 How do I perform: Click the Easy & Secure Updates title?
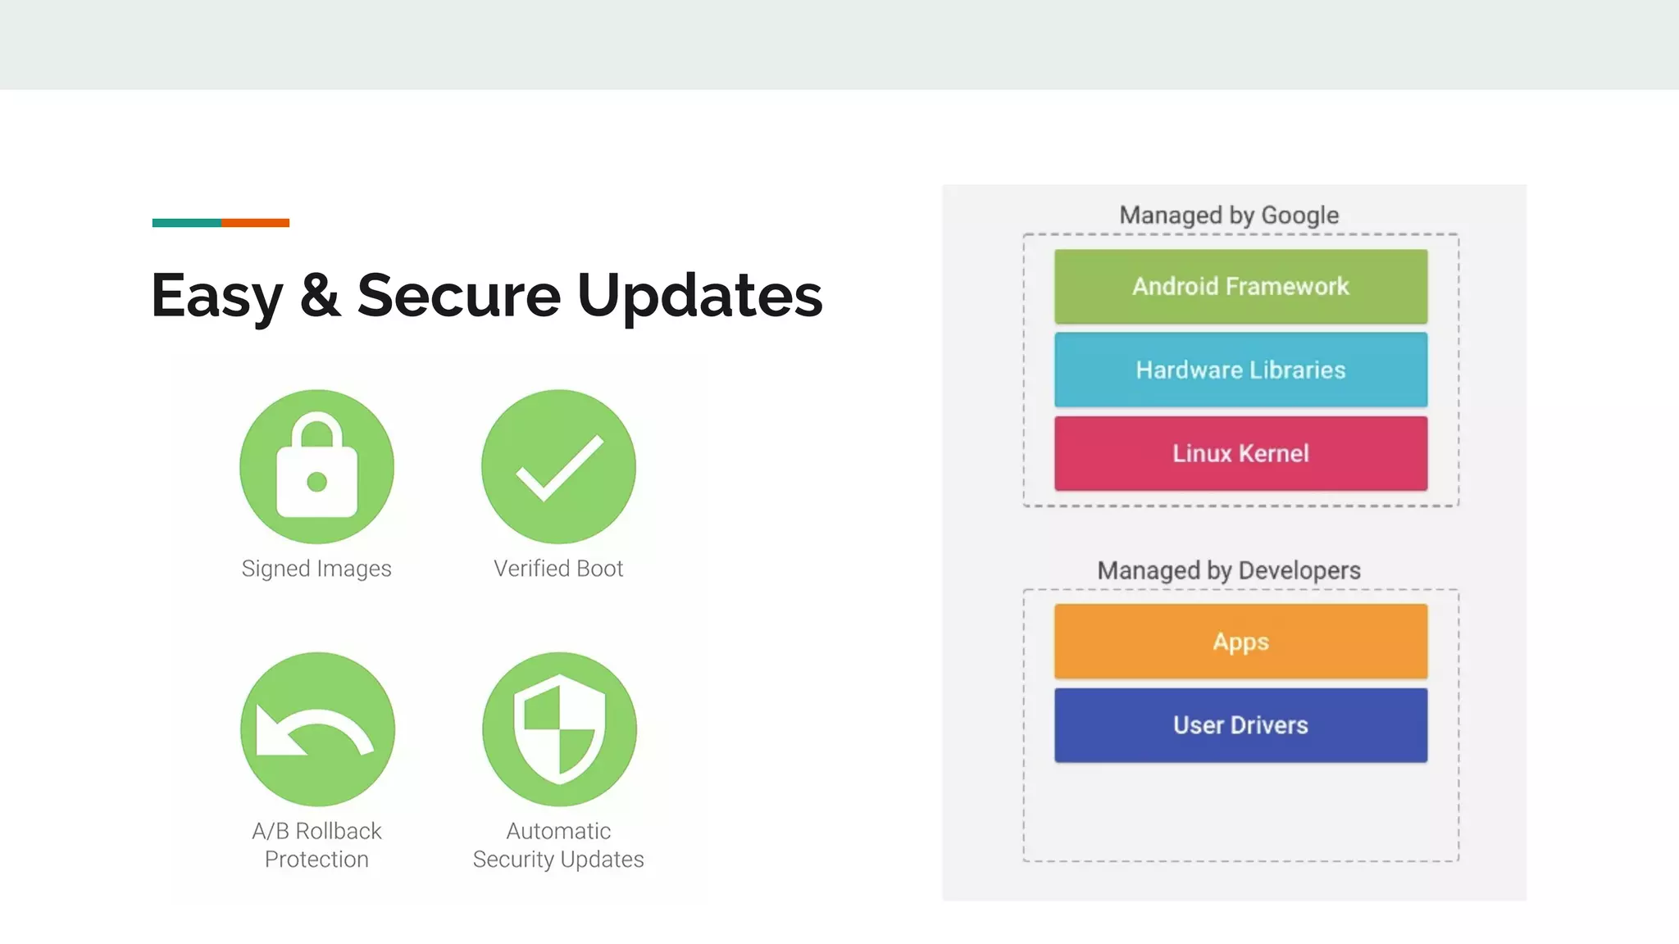tap(486, 296)
